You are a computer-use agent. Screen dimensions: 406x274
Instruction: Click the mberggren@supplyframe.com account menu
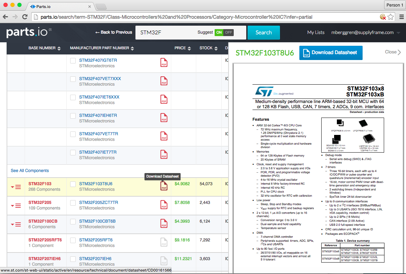pyautogui.click(x=363, y=32)
